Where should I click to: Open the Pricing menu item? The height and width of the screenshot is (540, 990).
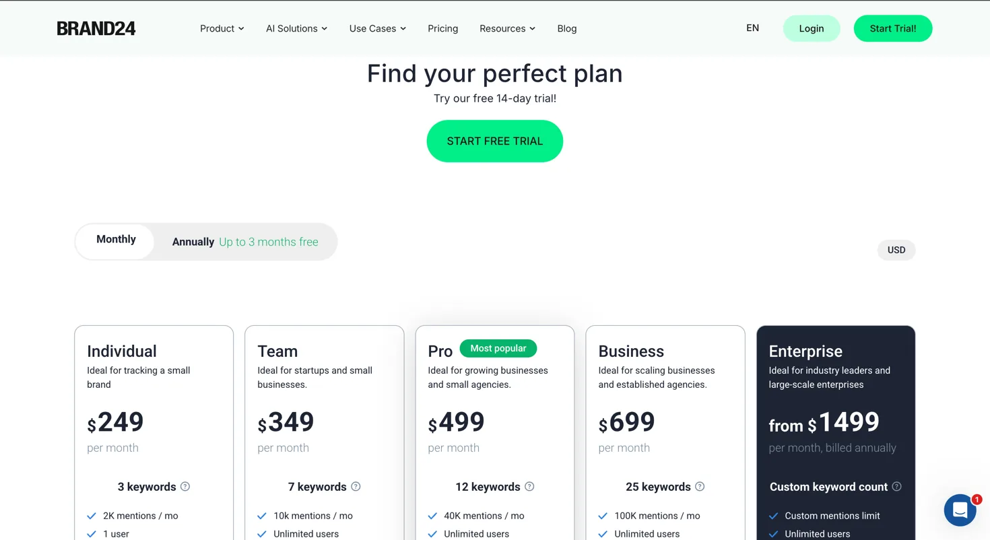click(x=443, y=28)
